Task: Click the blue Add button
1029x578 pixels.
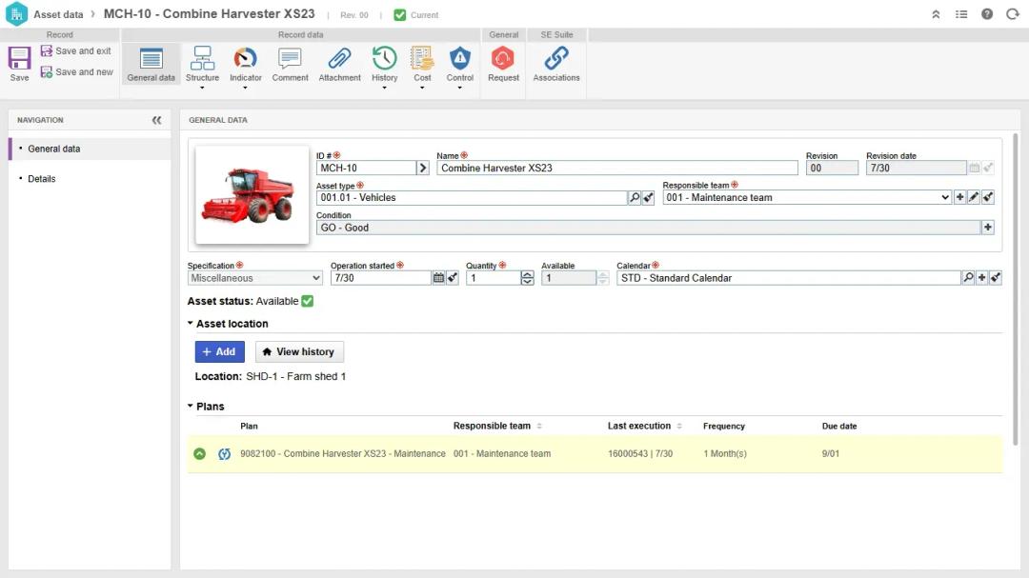Action: pos(219,352)
